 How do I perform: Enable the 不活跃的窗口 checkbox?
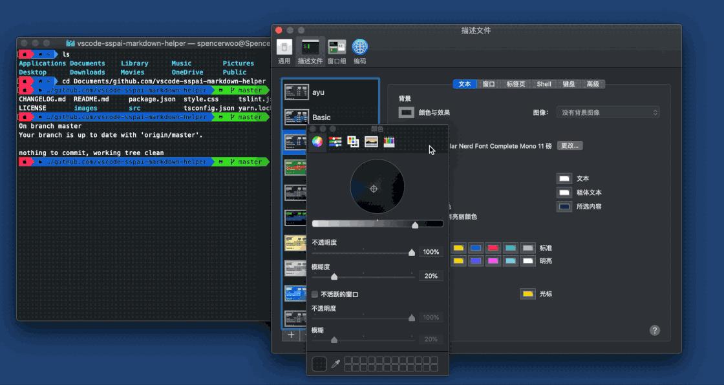(x=315, y=293)
